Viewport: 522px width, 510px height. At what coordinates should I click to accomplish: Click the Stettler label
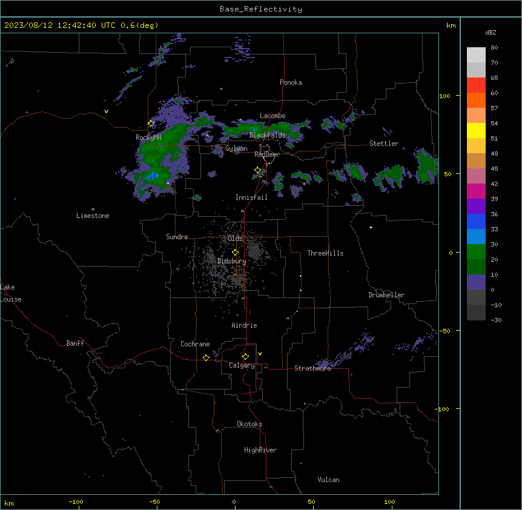pos(384,144)
